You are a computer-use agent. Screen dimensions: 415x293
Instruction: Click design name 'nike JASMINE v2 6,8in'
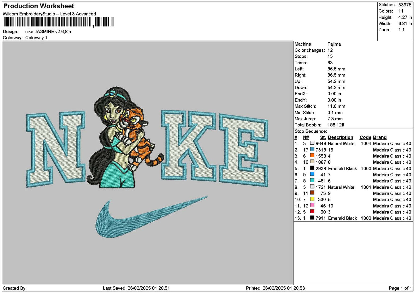click(x=48, y=32)
